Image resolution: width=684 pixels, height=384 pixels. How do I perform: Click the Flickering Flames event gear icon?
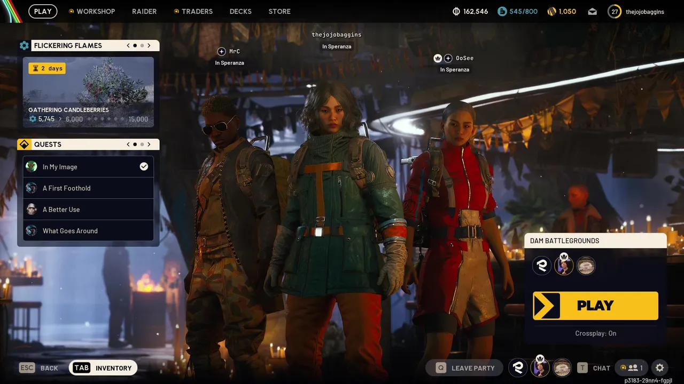pos(24,45)
